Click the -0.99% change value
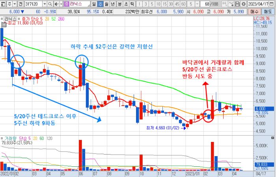 tap(50, 12)
